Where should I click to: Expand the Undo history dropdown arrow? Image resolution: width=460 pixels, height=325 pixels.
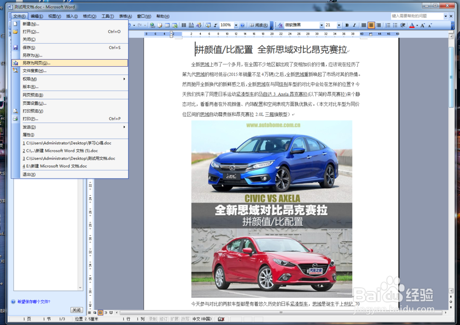click(x=134, y=25)
